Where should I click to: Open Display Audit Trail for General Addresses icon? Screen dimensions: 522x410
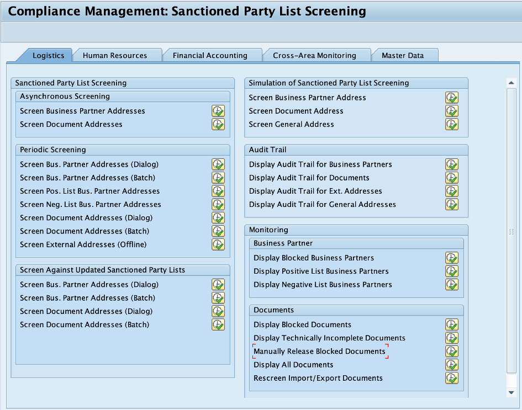click(x=452, y=204)
